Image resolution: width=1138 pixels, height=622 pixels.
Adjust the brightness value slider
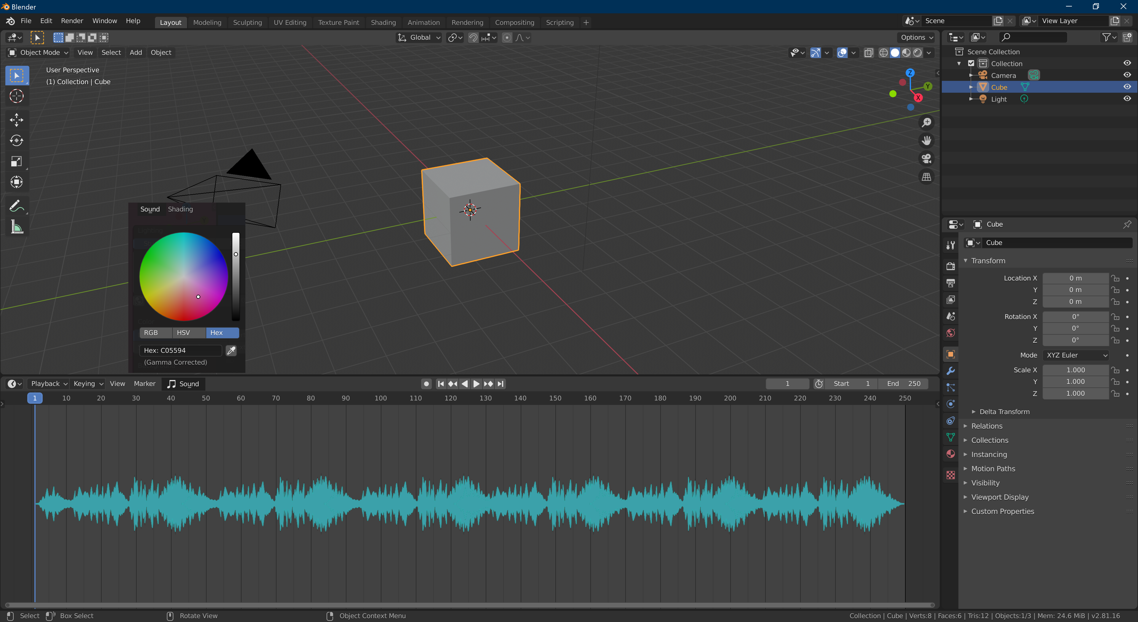click(236, 276)
